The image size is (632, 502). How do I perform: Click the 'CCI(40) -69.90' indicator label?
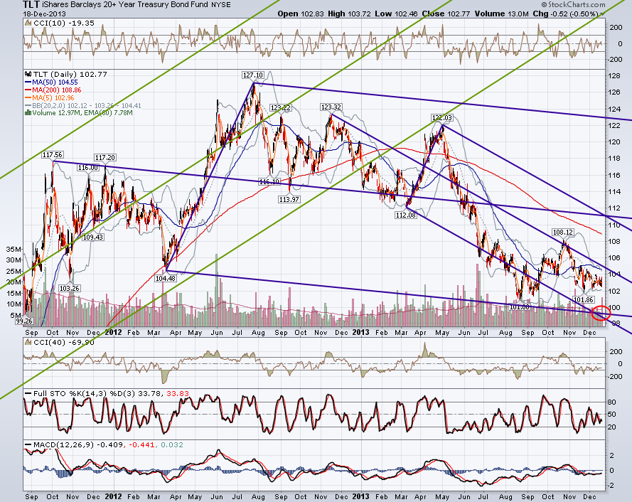(64, 342)
